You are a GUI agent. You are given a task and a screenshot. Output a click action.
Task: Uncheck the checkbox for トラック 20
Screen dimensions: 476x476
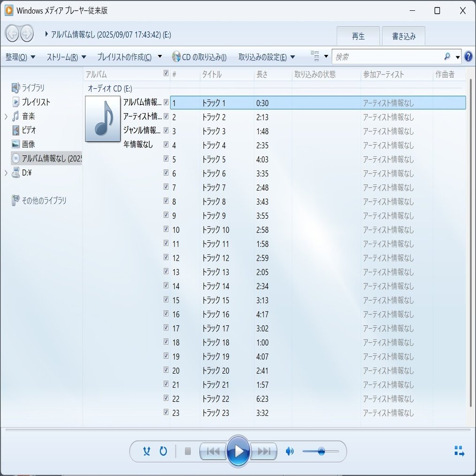(166, 369)
